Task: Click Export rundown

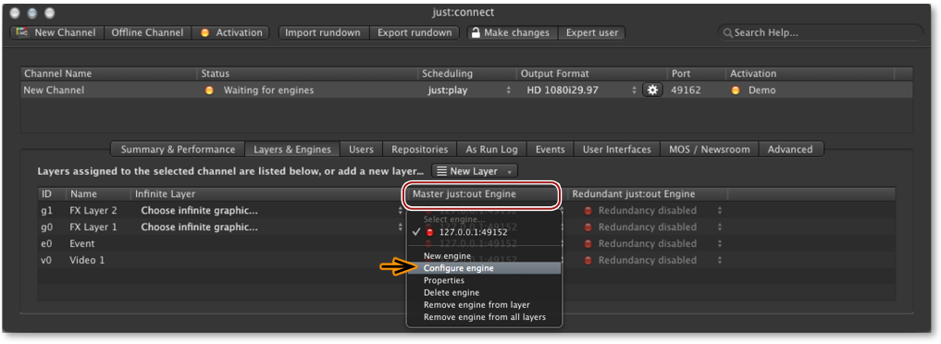Action: tap(415, 33)
